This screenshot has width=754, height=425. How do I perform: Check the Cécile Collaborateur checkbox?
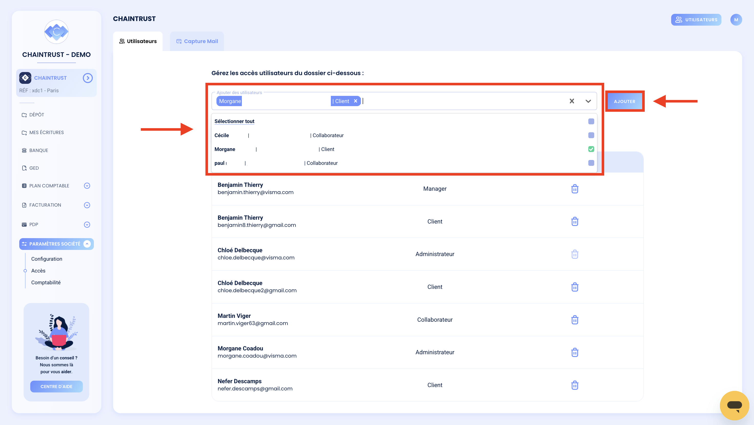591,135
